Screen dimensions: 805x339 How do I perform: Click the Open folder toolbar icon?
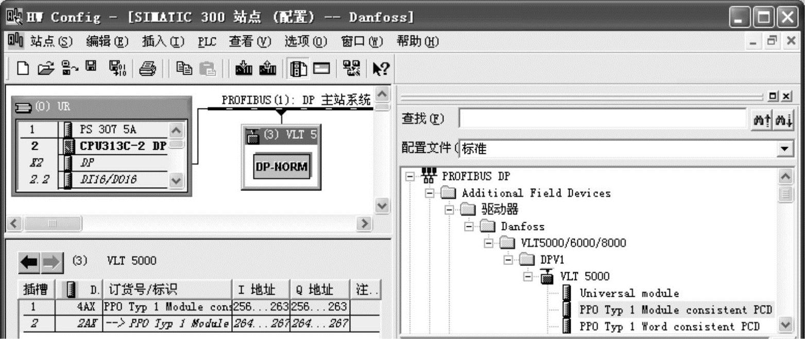47,68
